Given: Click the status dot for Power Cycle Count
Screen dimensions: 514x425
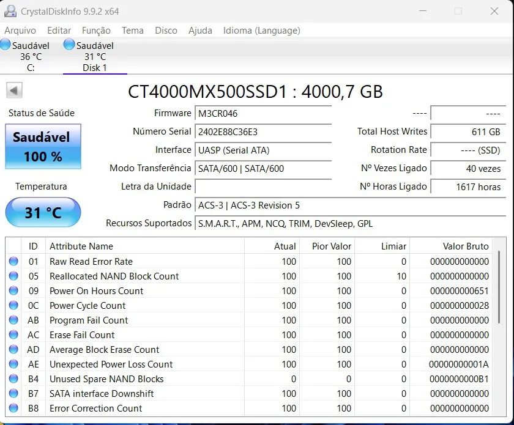Looking at the screenshot, I should coord(13,305).
